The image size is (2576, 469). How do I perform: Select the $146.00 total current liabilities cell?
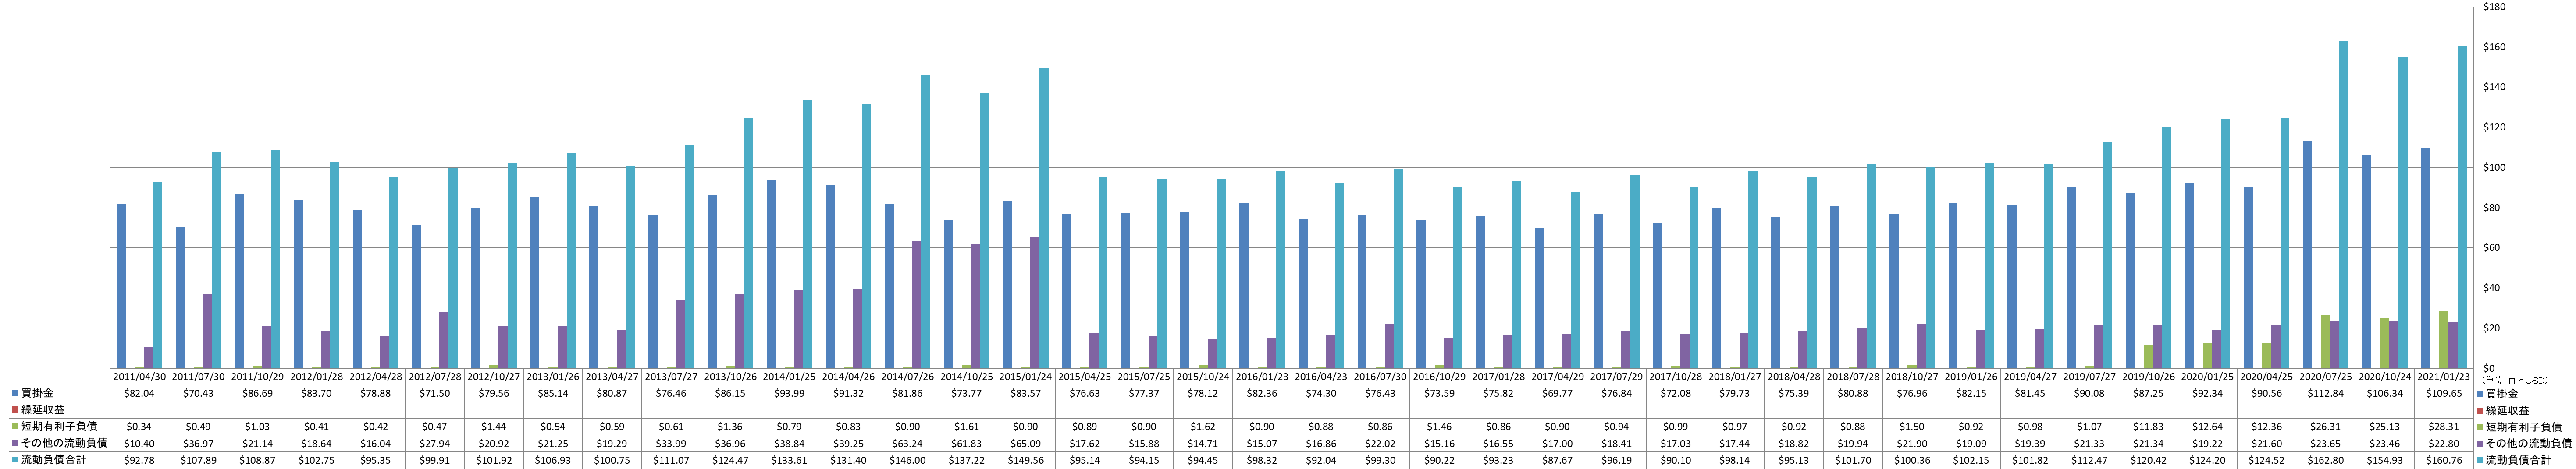(908, 459)
